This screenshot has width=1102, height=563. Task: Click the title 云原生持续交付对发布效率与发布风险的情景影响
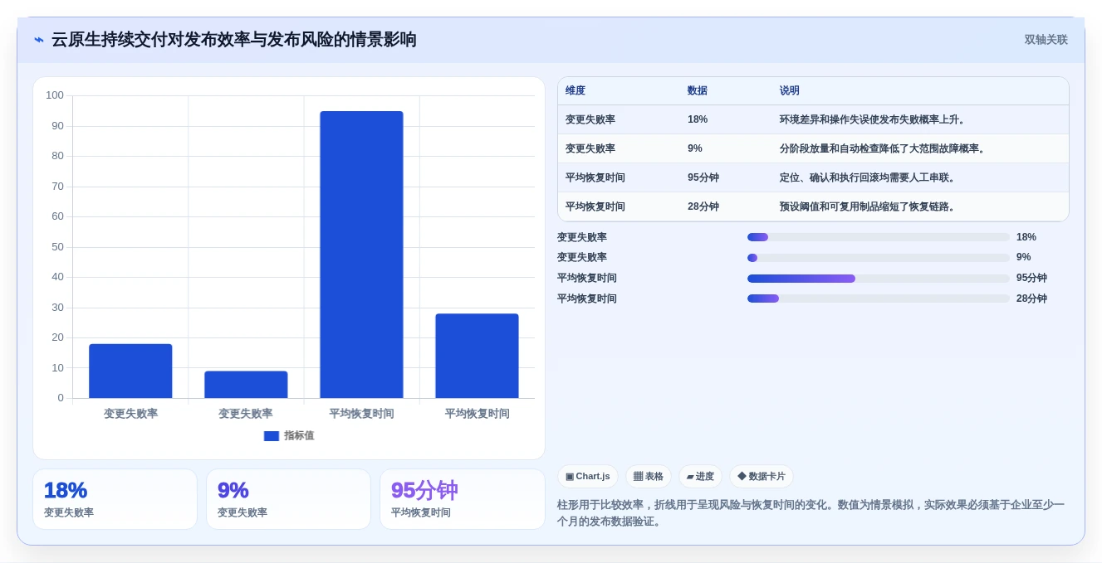234,40
